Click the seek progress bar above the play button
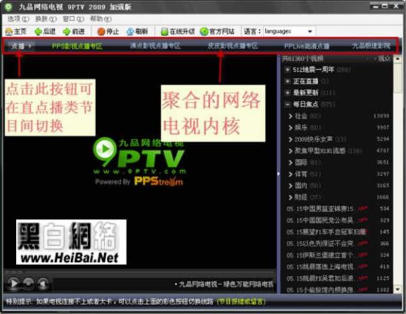This screenshot has height=314, width=406. (x=140, y=273)
